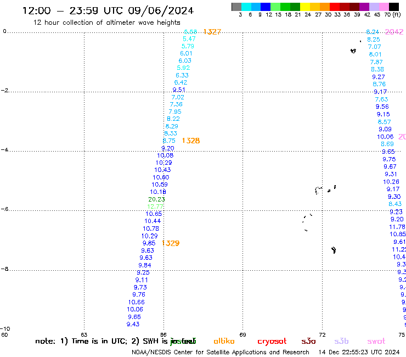Click the wave height value '5.58'
This screenshot has height=357, width=406.
(190, 32)
